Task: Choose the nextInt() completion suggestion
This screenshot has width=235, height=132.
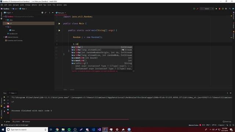Action: tap(102, 60)
